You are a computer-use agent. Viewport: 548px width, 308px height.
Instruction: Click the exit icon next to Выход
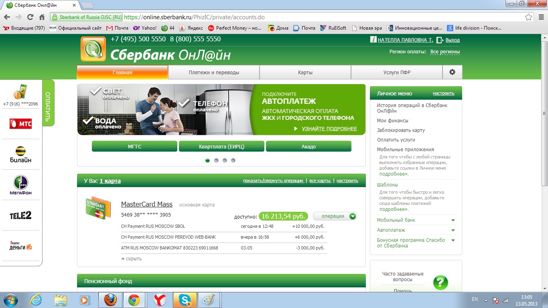(x=440, y=40)
